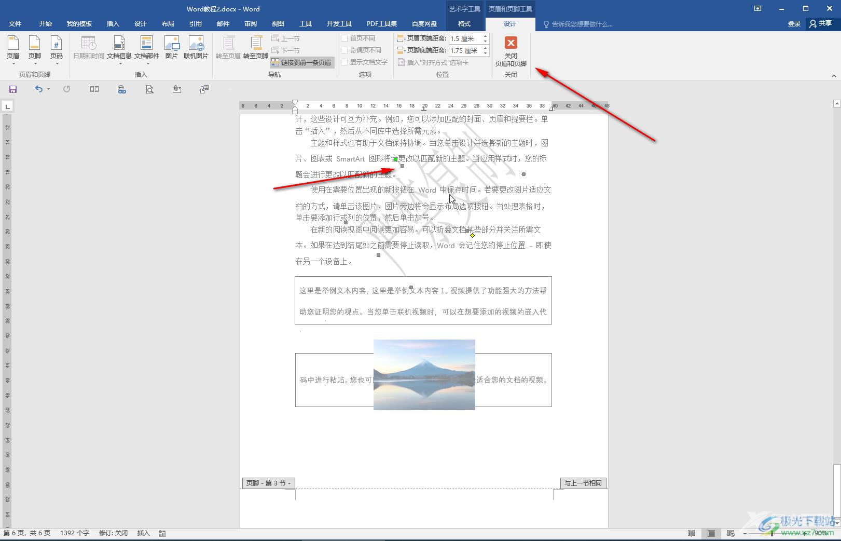Insert a 图片 picture into header

tap(172, 48)
